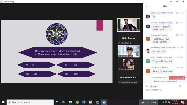This screenshot has width=187, height=105.
Task: Click Nitin Sharma's muted microphone icon
Action: (x=119, y=43)
